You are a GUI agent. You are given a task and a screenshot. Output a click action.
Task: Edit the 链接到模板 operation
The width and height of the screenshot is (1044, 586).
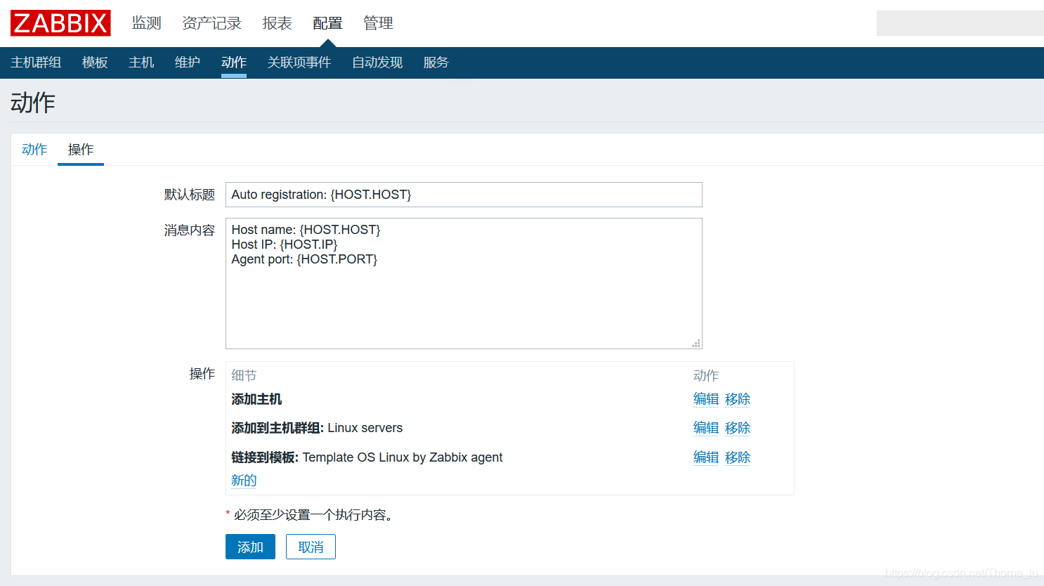coord(706,457)
